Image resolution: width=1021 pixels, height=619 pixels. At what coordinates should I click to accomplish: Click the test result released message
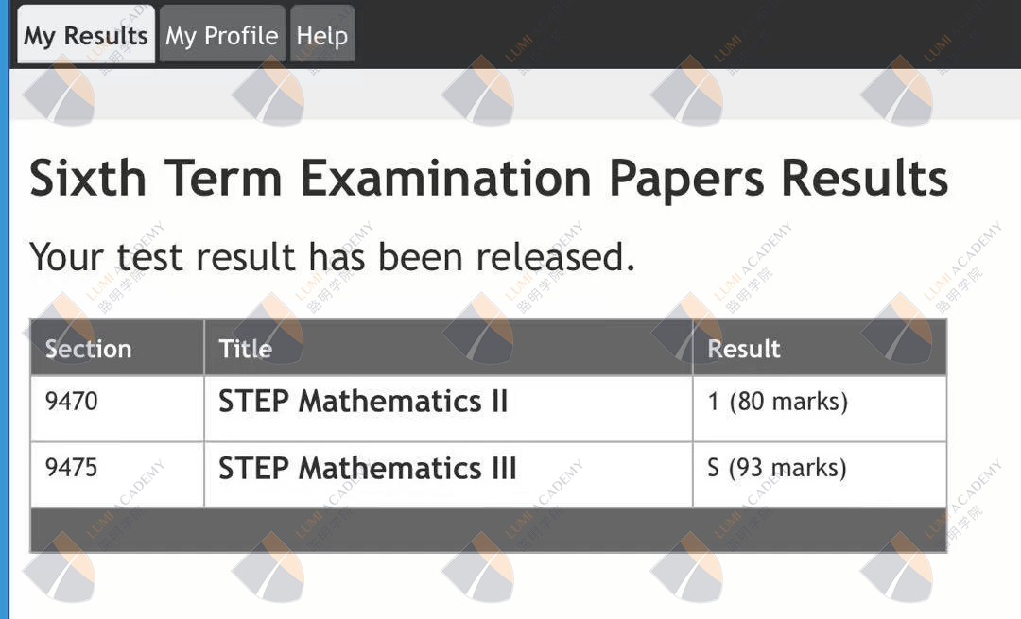pyautogui.click(x=332, y=256)
